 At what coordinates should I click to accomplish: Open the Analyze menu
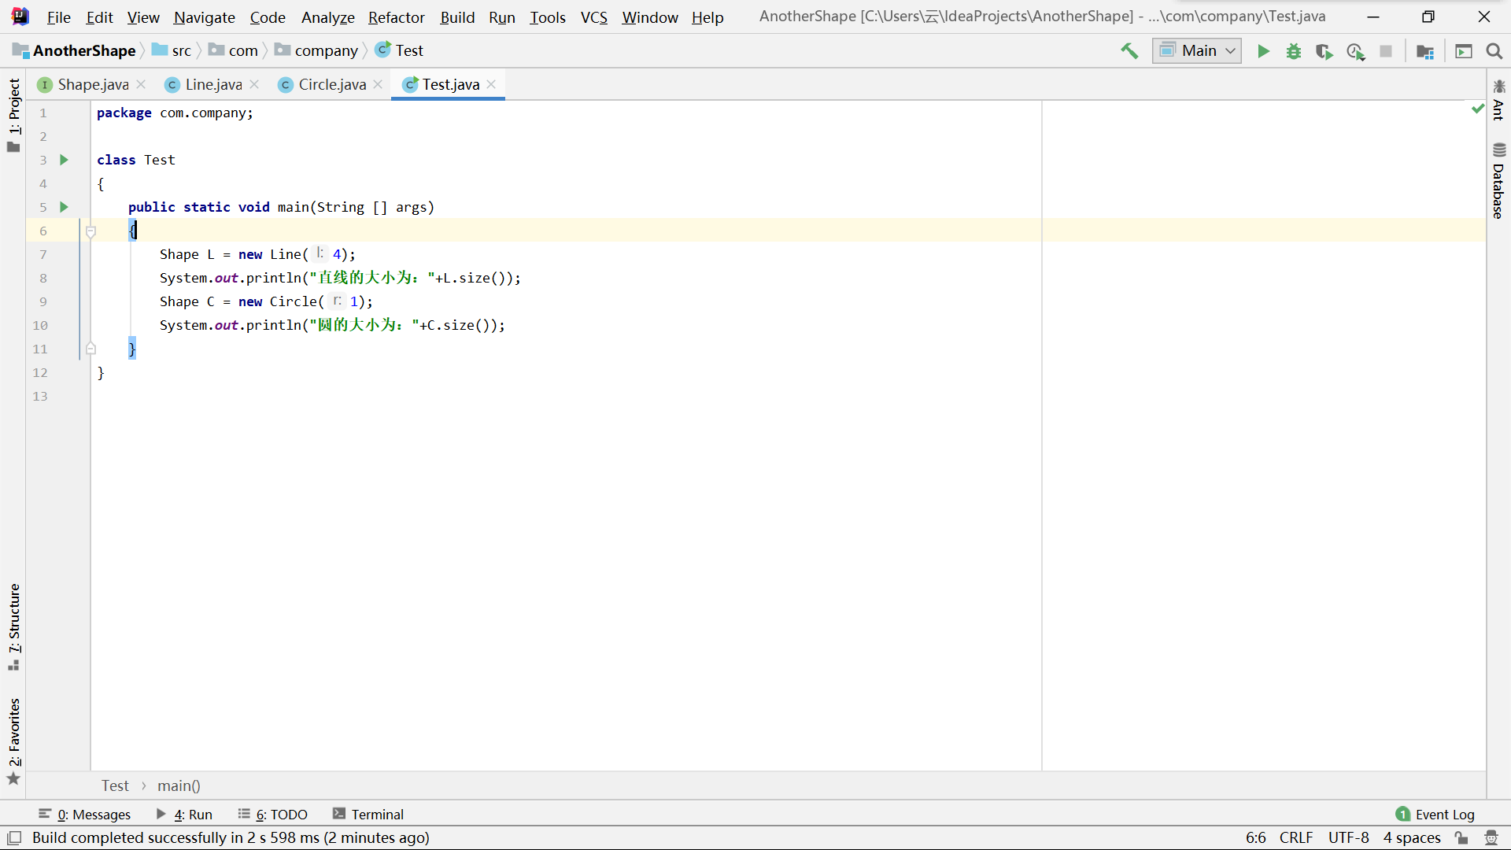coord(328,17)
